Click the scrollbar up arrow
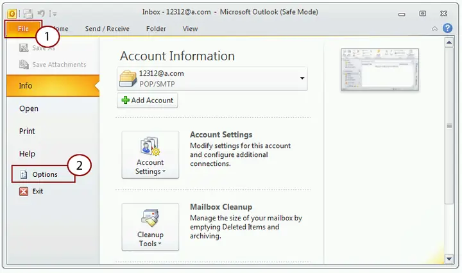Screen dimensions: 462x273 [x=449, y=43]
